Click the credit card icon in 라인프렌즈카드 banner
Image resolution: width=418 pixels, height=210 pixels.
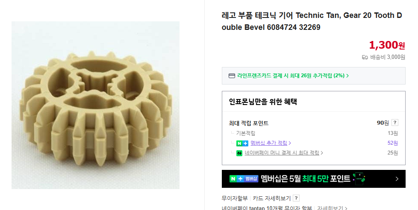pyautogui.click(x=232, y=76)
